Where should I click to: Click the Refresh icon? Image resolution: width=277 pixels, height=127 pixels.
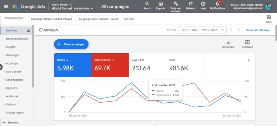[x=190, y=4]
